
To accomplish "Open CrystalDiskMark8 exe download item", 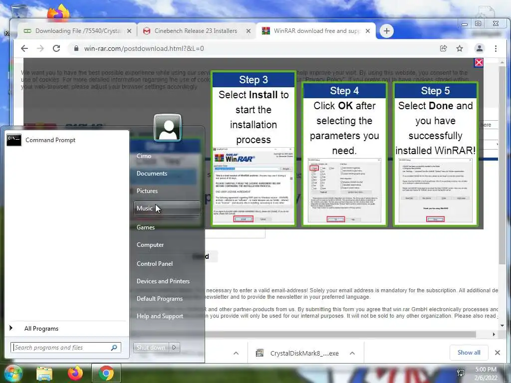I will (x=300, y=354).
